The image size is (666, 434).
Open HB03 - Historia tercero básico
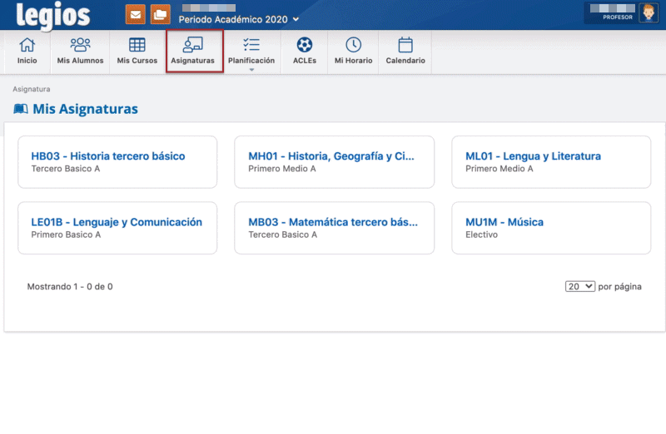(x=108, y=156)
